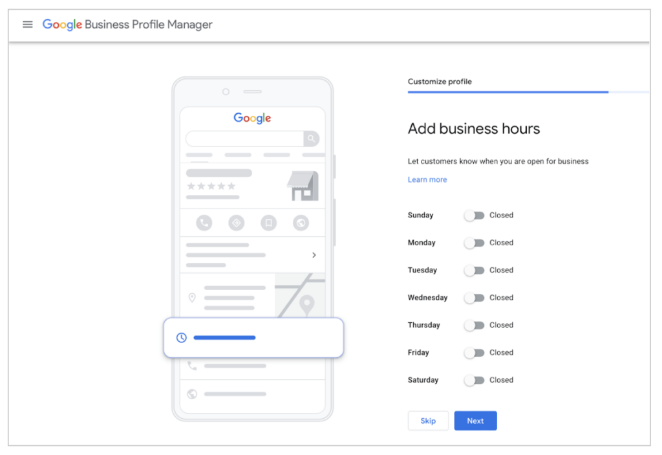The height and width of the screenshot is (455, 662).
Task: Click the five-star rating in mockup
Action: (x=211, y=186)
